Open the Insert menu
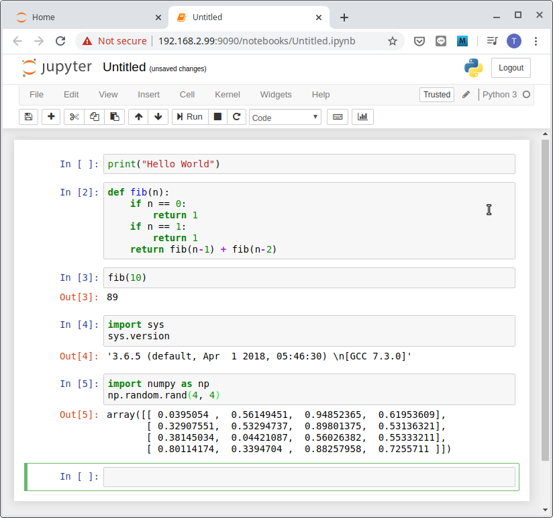This screenshot has width=553, height=518. coord(148,95)
